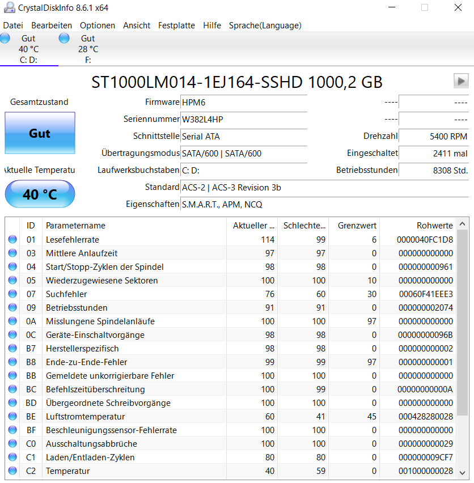Click status icon for Luftstromtemperatur row

(x=12, y=416)
